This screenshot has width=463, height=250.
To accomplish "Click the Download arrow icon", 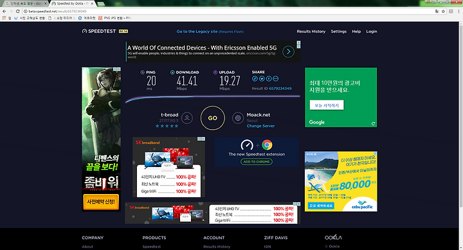I will pyautogui.click(x=172, y=73).
